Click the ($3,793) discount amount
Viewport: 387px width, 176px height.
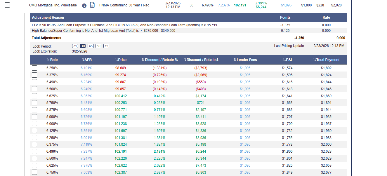pos(201,68)
